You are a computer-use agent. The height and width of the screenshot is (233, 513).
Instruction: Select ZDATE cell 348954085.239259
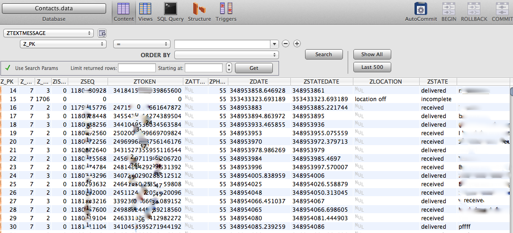coord(258,226)
